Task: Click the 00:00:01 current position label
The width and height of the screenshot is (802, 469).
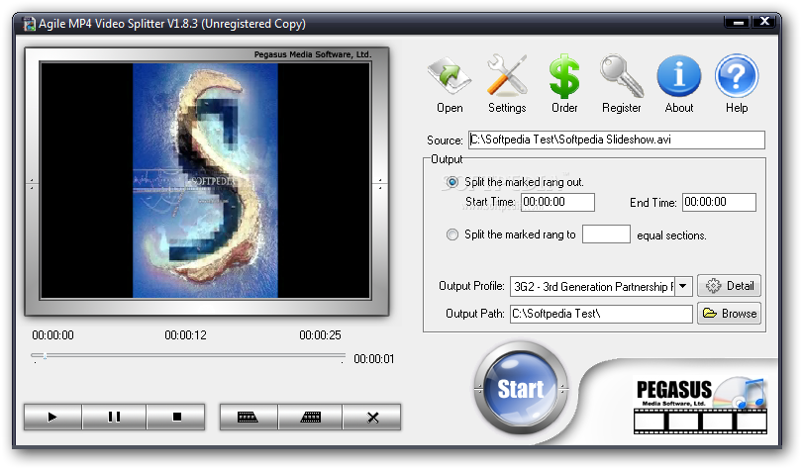Action: tap(374, 359)
